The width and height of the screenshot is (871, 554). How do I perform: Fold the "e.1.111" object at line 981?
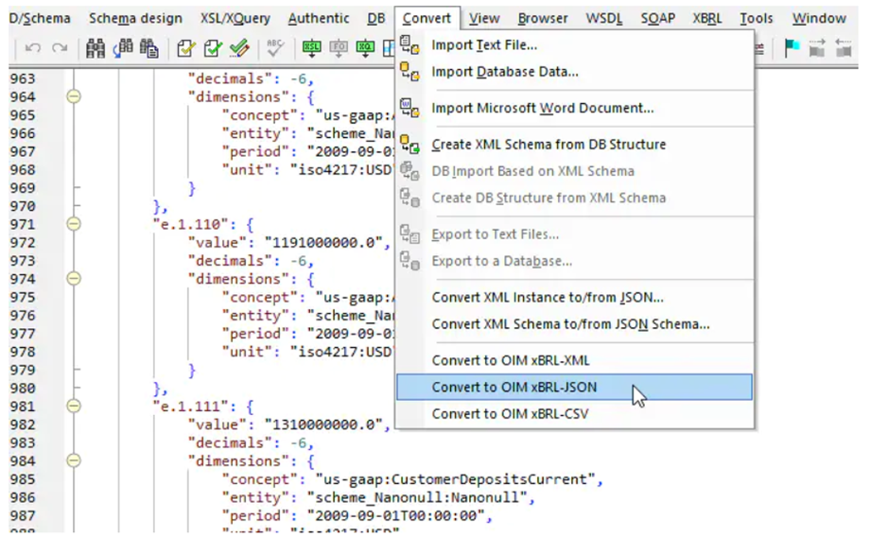[x=74, y=407]
